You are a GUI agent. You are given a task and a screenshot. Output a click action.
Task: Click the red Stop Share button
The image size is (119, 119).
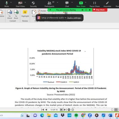(x=100, y=10)
